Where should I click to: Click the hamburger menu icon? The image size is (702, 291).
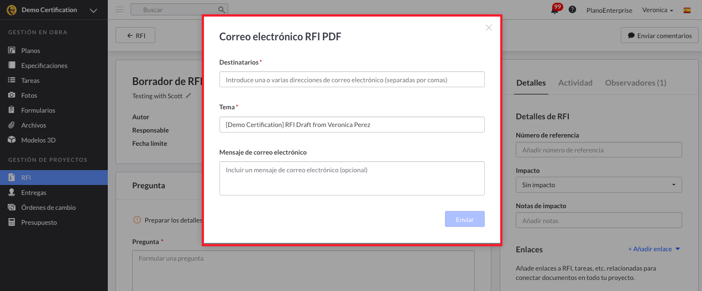pos(119,9)
